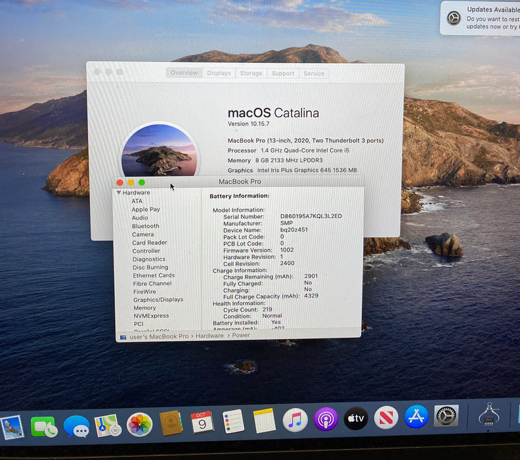The width and height of the screenshot is (520, 460).
Task: Click the System Information dock icon
Action: coord(489,415)
